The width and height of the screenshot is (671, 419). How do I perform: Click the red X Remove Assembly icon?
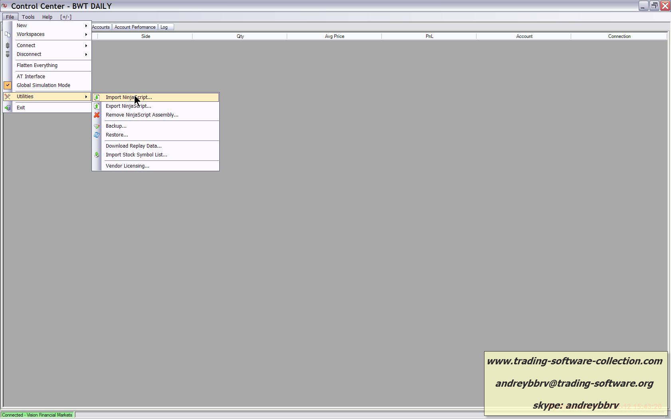pos(97,115)
